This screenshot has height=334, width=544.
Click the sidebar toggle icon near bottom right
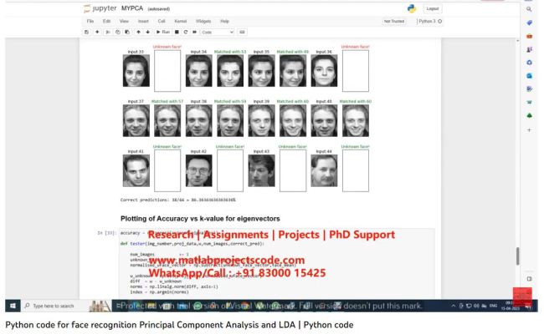(529, 279)
